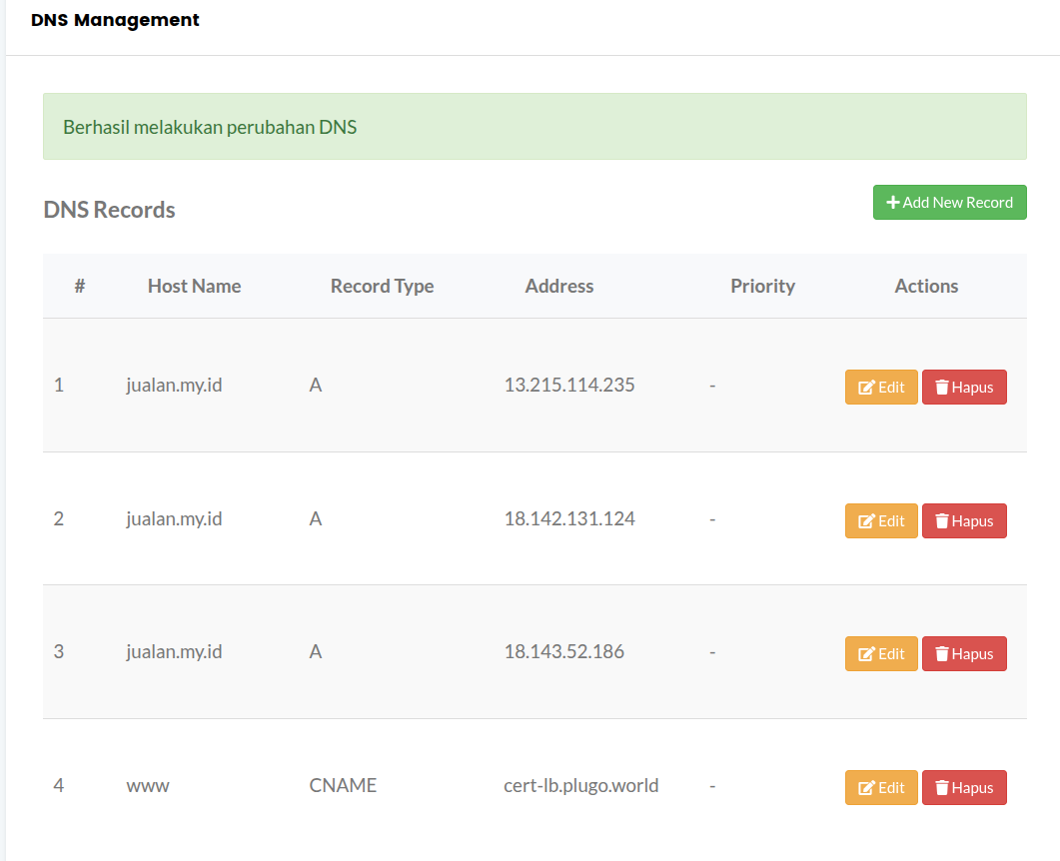This screenshot has height=861, width=1060.
Task: Click the Record Type column header
Action: 382,286
